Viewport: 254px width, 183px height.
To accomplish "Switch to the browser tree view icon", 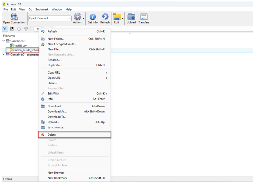I will 5,29.
